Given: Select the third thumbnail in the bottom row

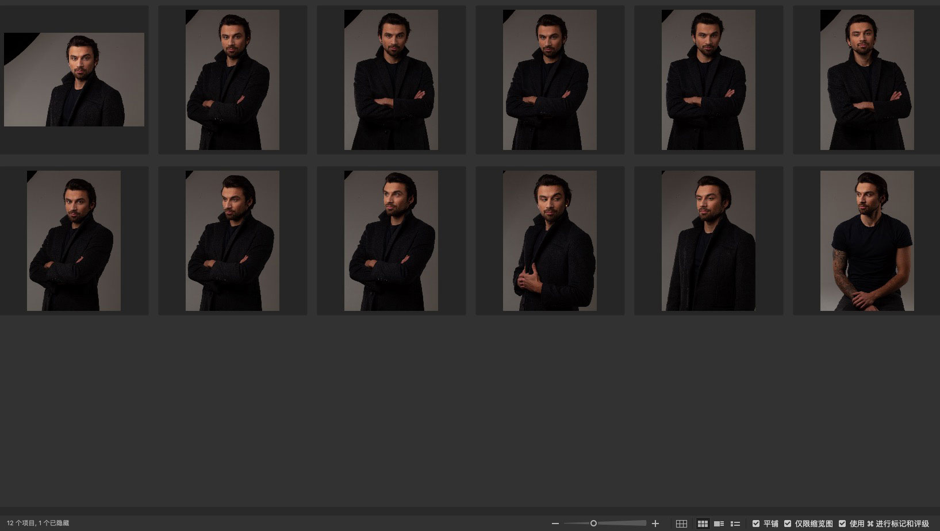Looking at the screenshot, I should point(391,241).
